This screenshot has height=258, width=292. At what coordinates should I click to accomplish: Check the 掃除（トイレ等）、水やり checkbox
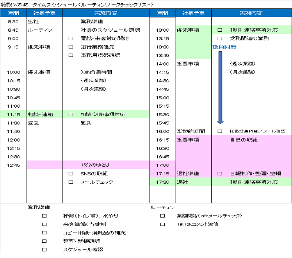tap(45, 215)
